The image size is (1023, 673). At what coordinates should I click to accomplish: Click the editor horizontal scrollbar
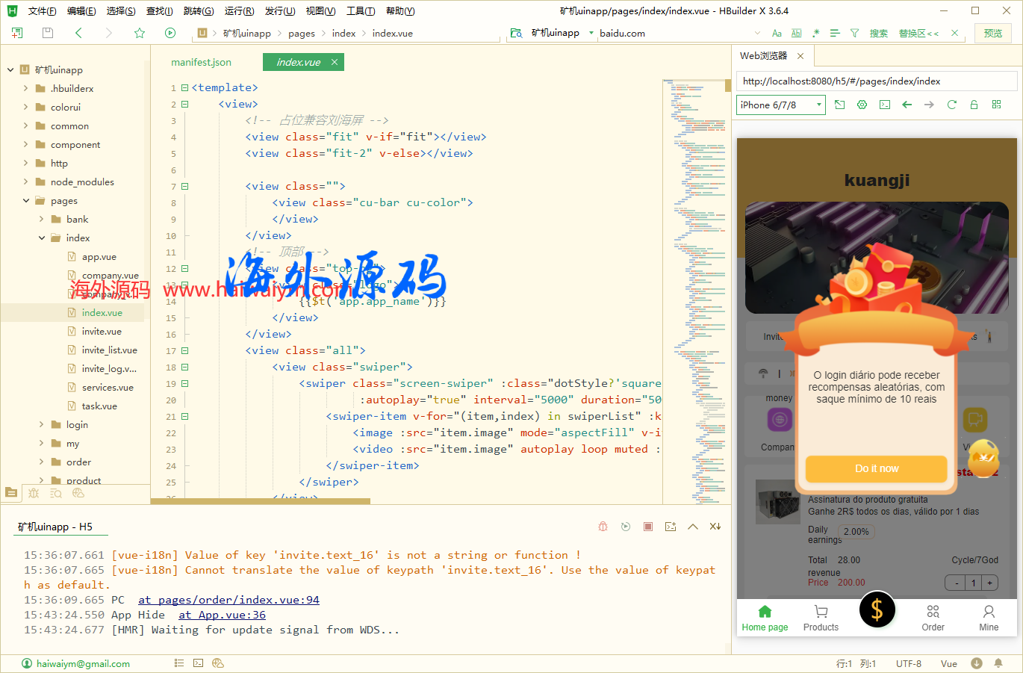coord(261,501)
